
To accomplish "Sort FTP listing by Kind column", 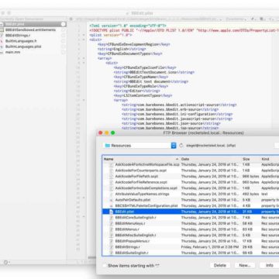I will coord(270,159).
